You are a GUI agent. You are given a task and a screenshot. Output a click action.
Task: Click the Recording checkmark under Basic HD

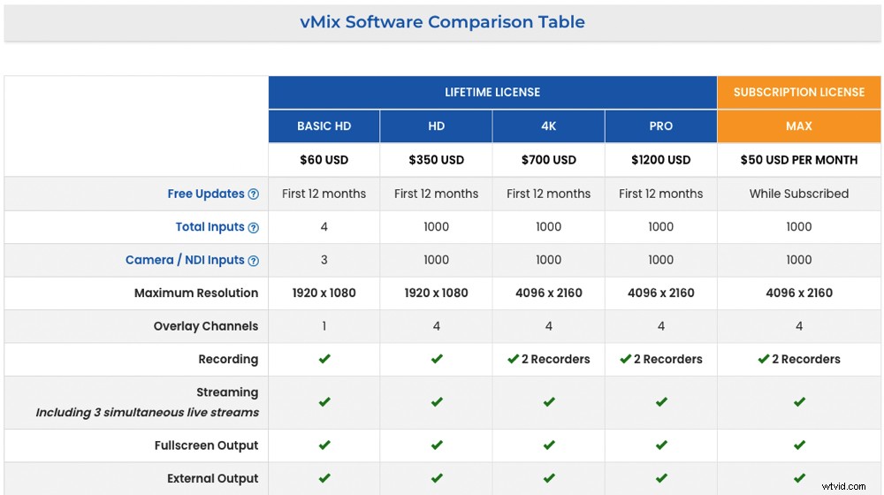click(x=324, y=359)
